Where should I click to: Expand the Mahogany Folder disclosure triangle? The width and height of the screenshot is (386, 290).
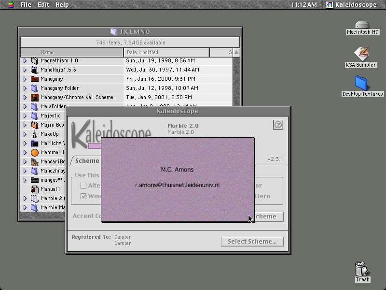[25, 88]
